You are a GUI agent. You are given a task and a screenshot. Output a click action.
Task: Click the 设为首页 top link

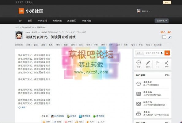(x=19, y=2)
